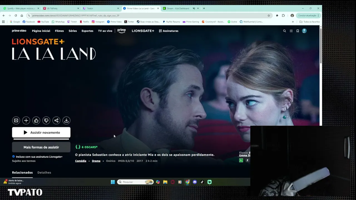Bookmark this page with the star icon
This screenshot has width=356, height=200.
269,16
